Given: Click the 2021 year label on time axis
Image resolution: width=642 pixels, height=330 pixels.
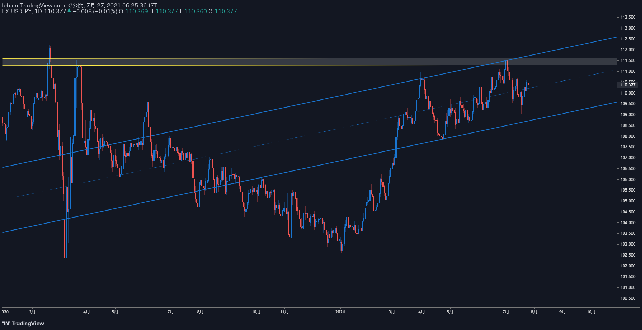Looking at the screenshot, I should pos(340,312).
